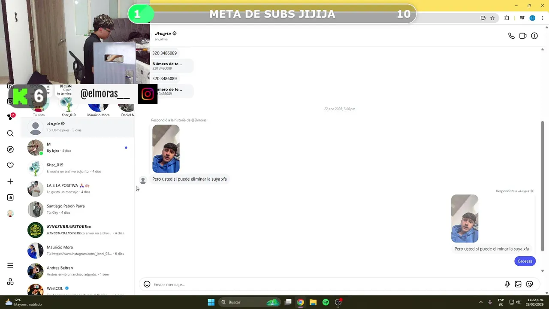Record a voice message with microphone icon
Screen dimensions: 549x309
pos(507,284)
